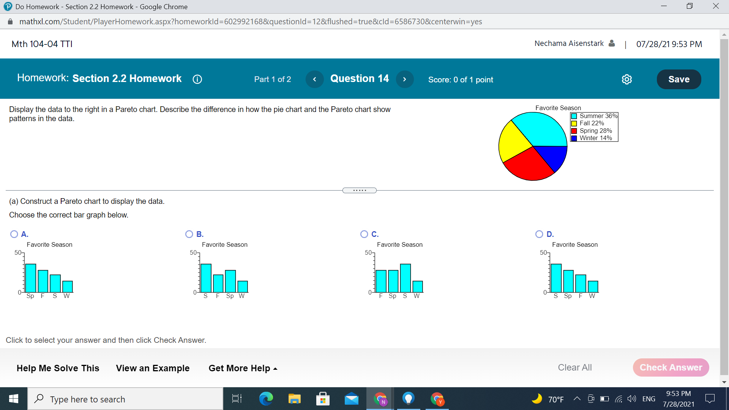Expand the dotted divider handle

(359, 190)
